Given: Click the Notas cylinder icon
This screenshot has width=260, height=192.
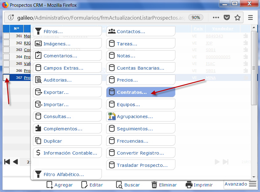Looking at the screenshot, I should 112,56.
